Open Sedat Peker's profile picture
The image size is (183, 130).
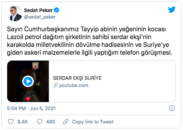(x=15, y=13)
